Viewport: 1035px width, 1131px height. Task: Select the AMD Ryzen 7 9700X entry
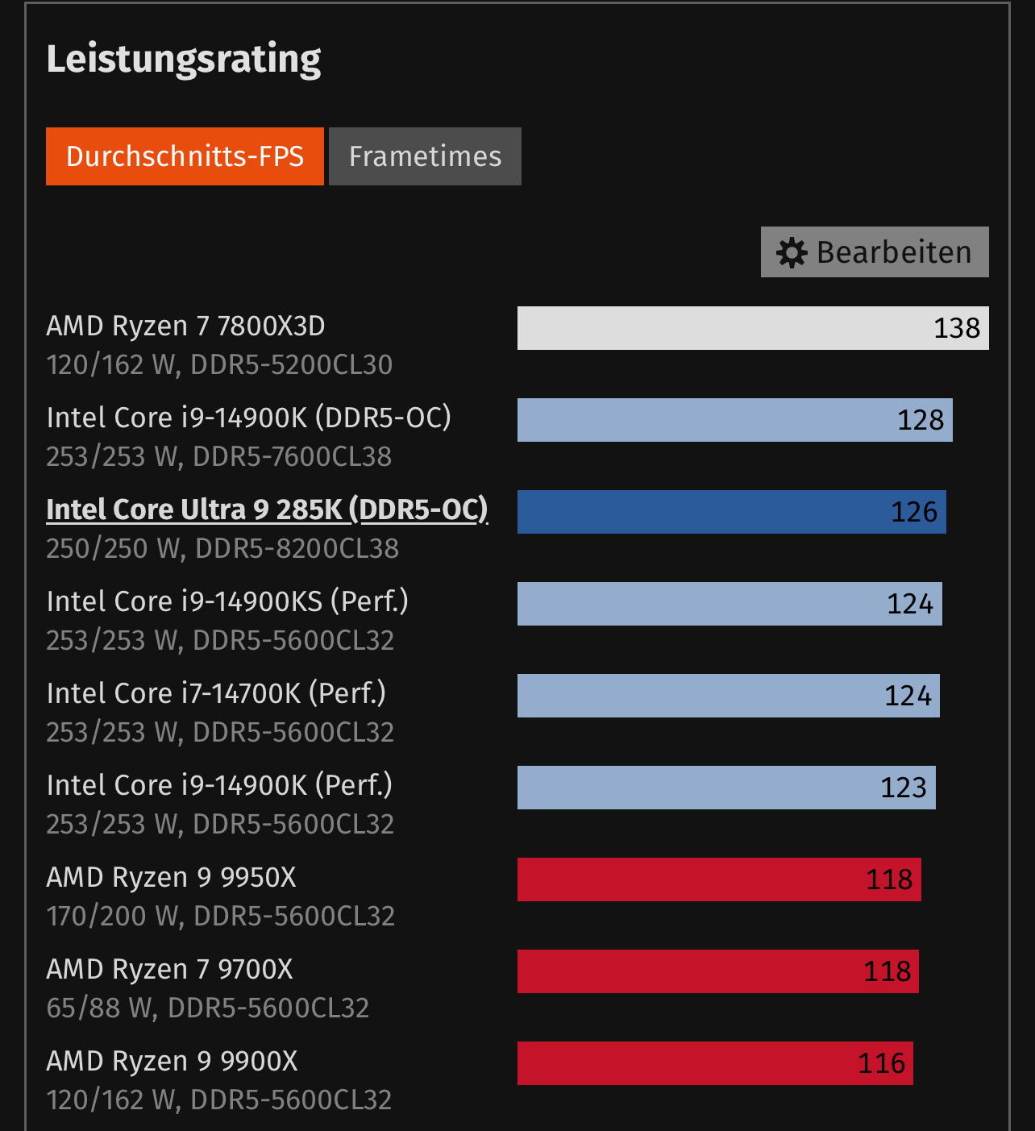pos(170,970)
